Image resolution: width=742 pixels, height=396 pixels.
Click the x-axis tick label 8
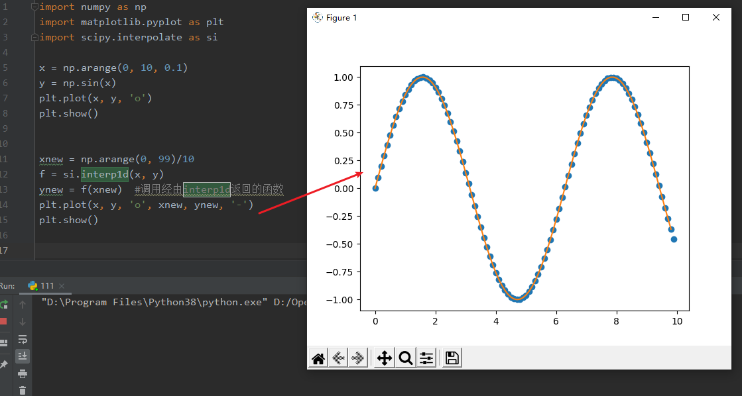(616, 321)
